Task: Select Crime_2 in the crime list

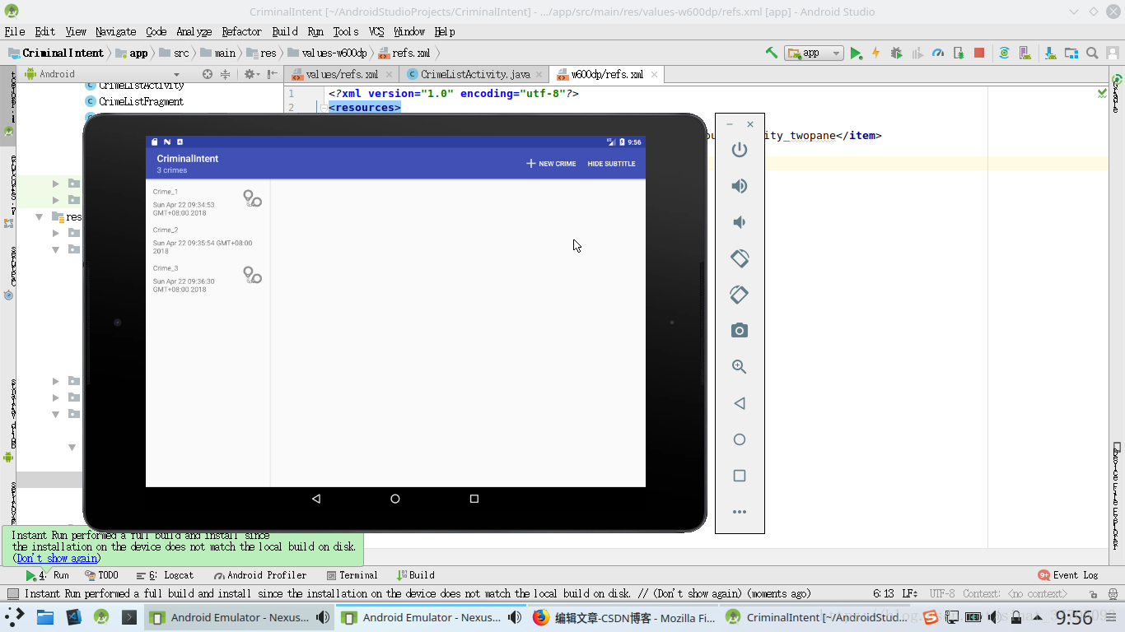Action: 208,240
